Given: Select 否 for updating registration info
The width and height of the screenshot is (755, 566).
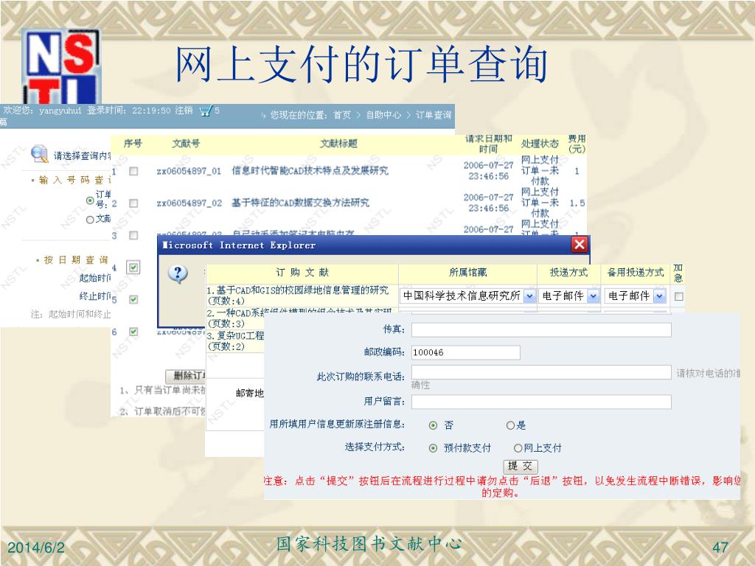Looking at the screenshot, I should click(433, 425).
